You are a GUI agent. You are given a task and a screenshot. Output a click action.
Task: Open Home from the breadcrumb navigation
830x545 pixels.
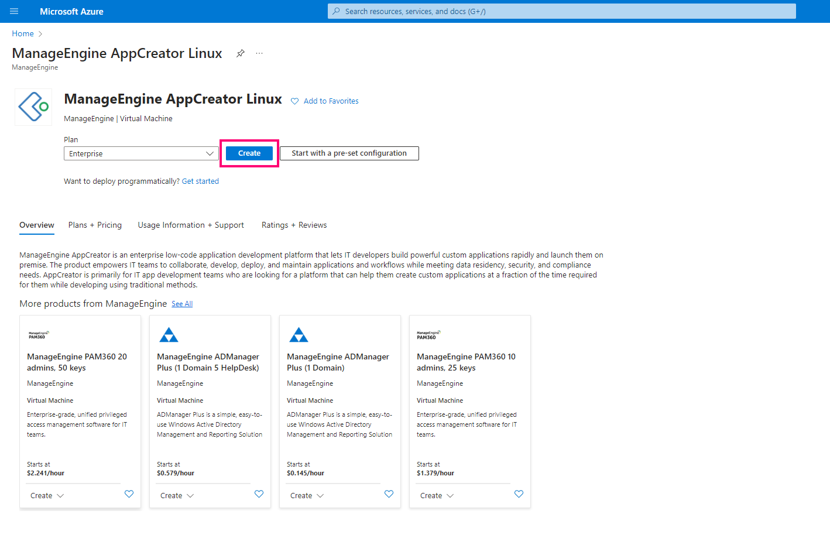click(22, 33)
